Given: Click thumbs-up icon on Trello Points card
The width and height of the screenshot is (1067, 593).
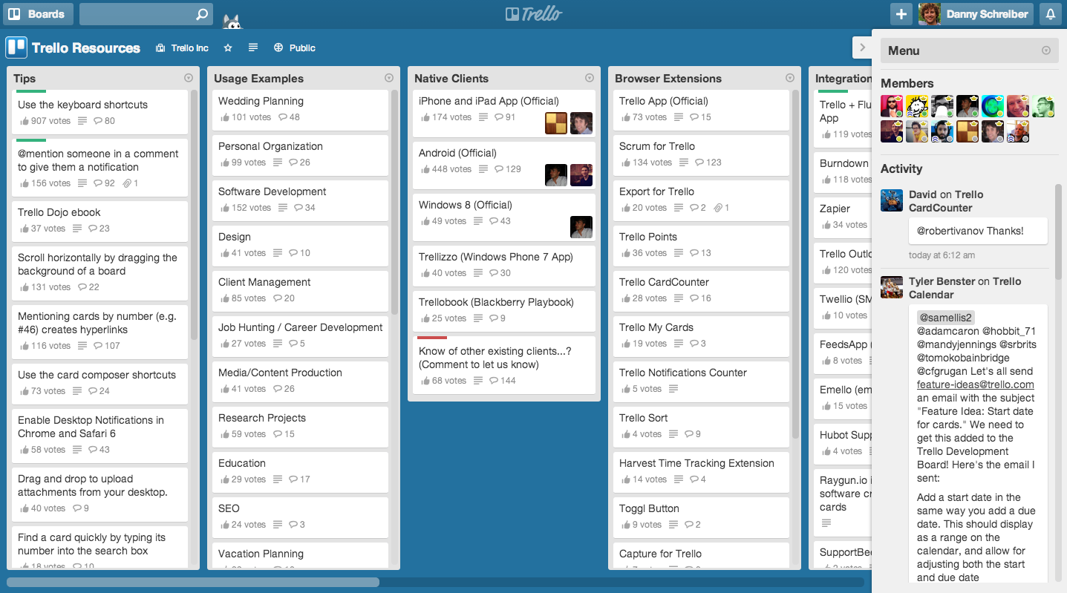Looking at the screenshot, I should pos(625,253).
